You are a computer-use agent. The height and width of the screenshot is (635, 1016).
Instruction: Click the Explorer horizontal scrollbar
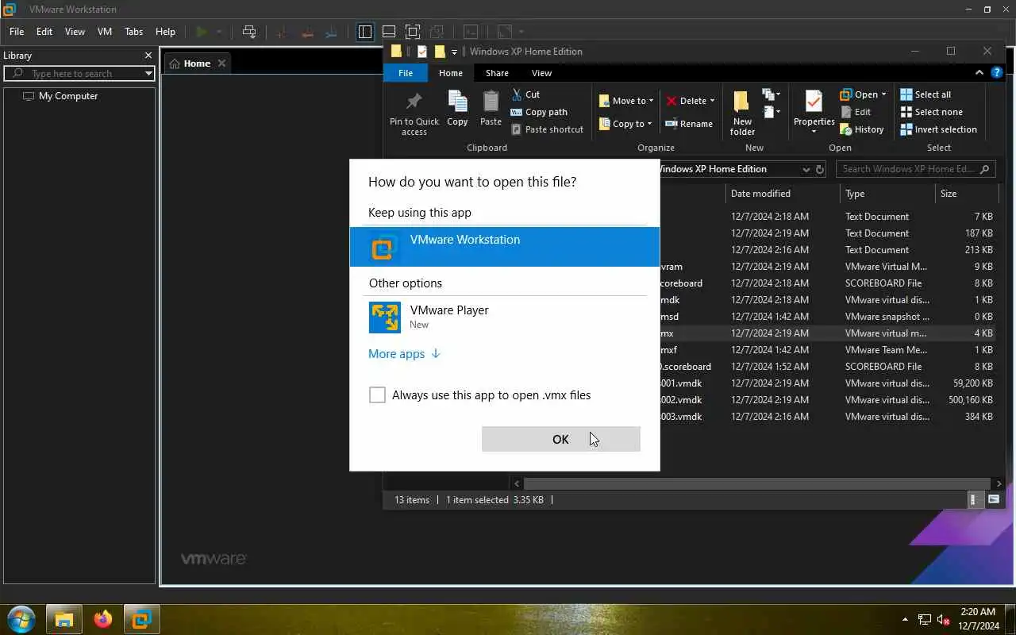point(757,483)
